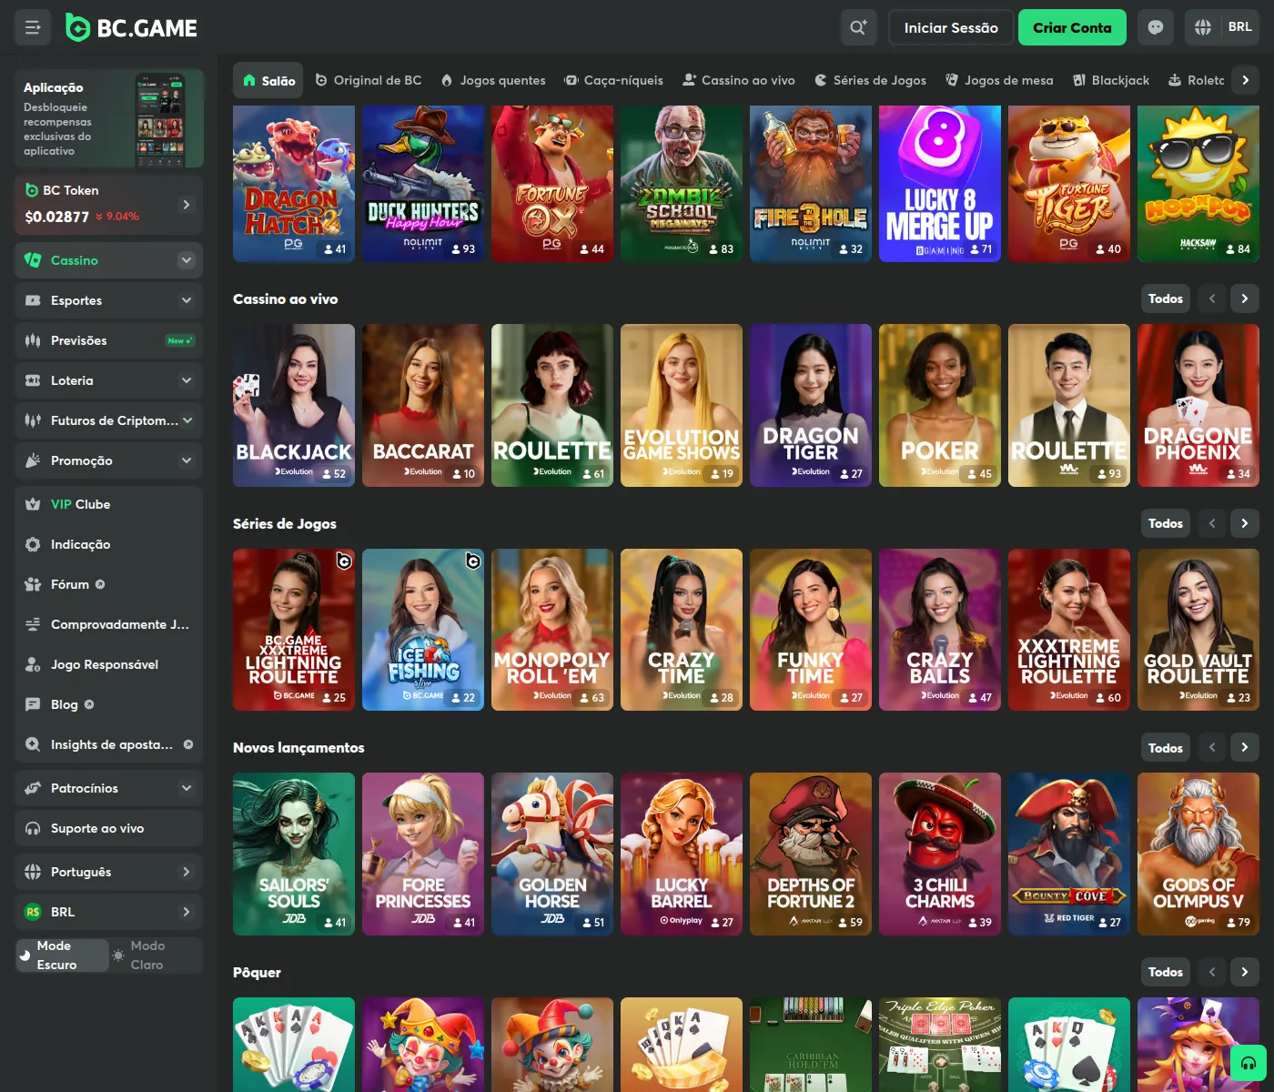Open Indicação referral item
The width and height of the screenshot is (1274, 1092).
[x=109, y=544]
